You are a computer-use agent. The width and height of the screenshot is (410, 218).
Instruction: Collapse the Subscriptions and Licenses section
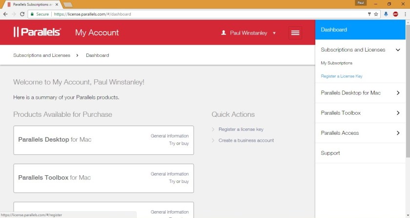tap(398, 50)
